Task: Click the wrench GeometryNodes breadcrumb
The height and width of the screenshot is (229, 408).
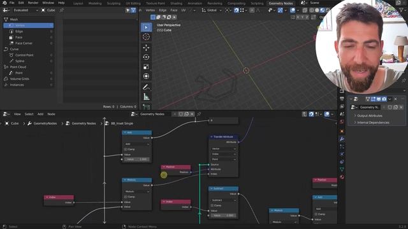Action: (43, 123)
